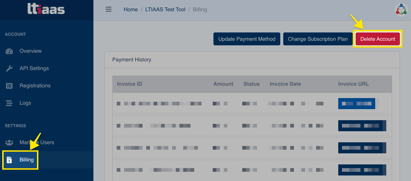Toggle the hamburger sidebar menu
The image size is (411, 181).
tap(109, 10)
